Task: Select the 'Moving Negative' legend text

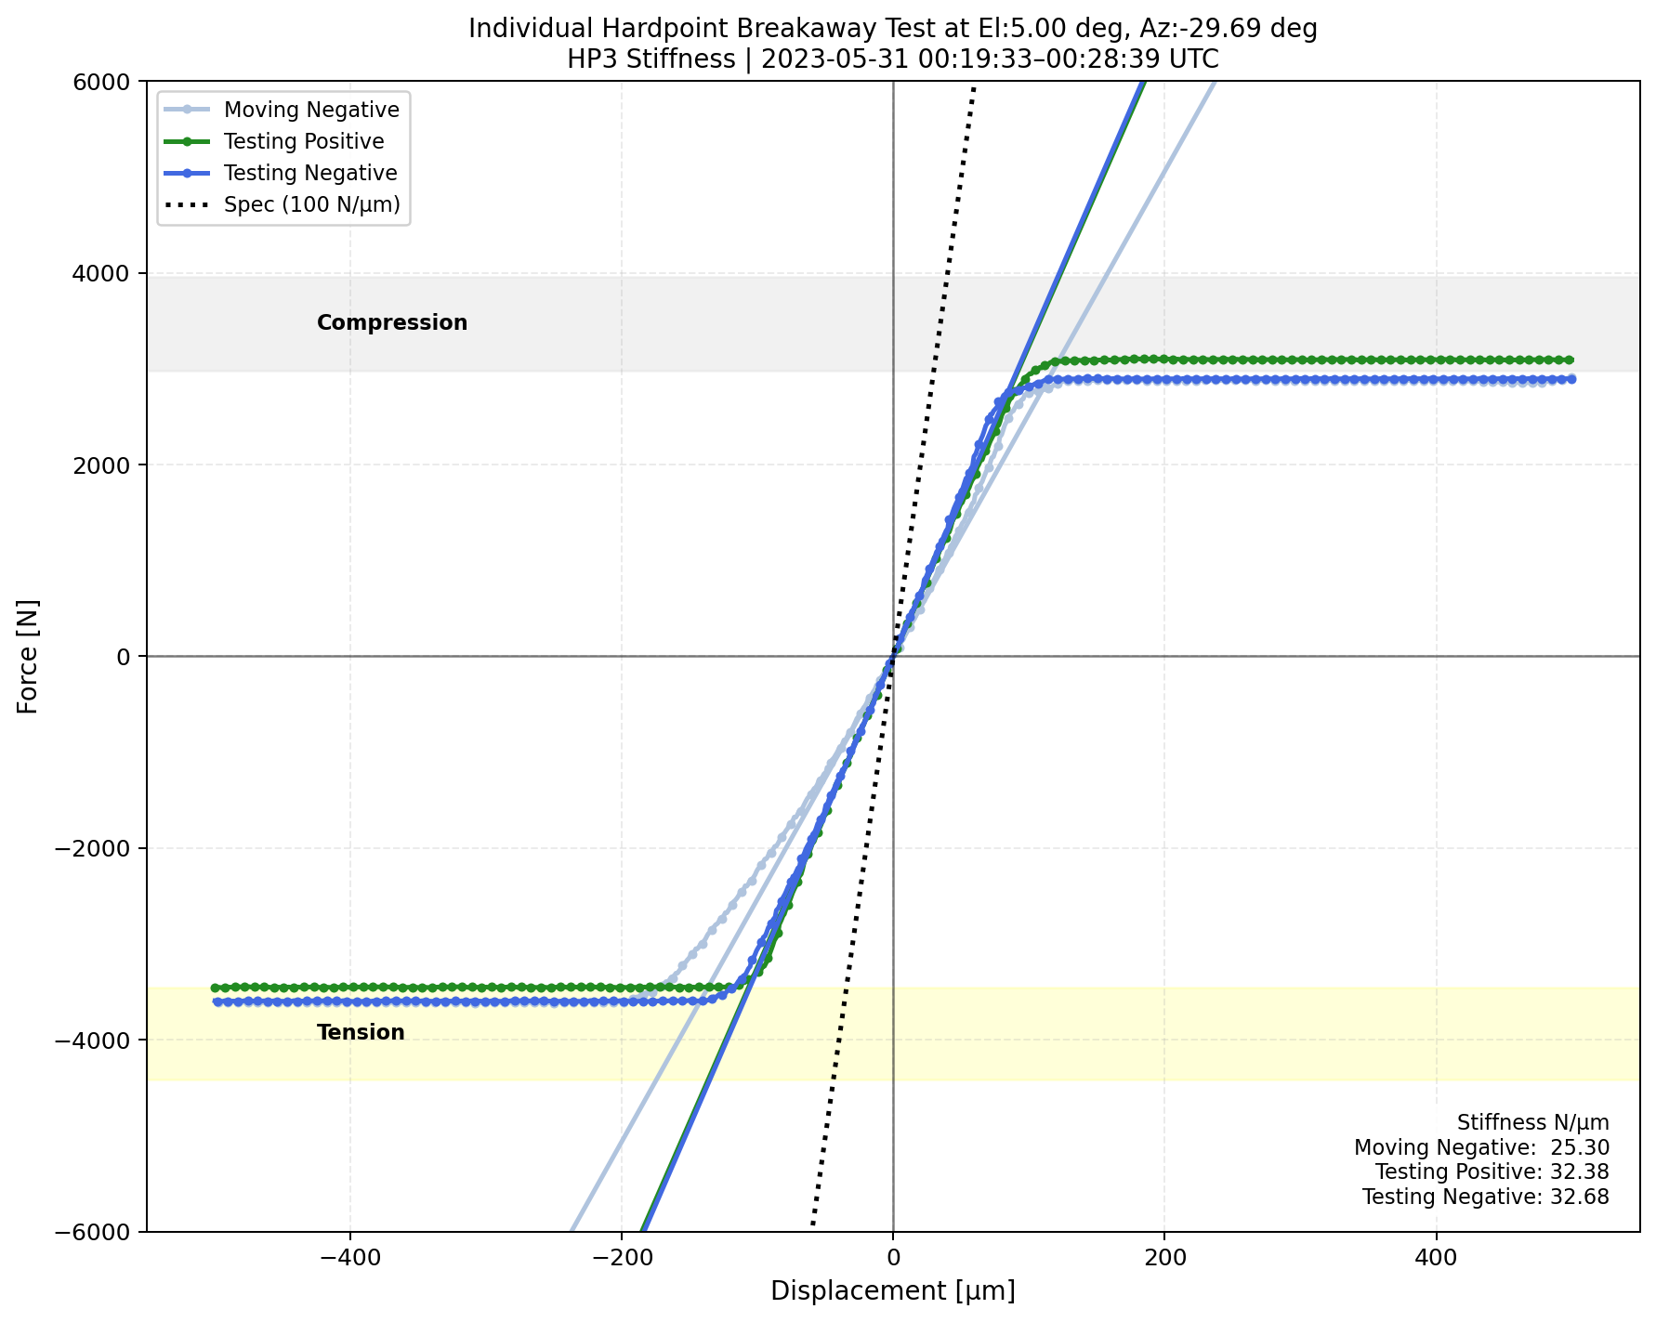Action: point(311,110)
